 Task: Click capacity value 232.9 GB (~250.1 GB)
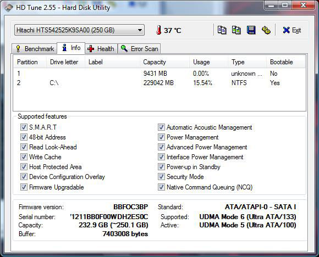(113, 225)
